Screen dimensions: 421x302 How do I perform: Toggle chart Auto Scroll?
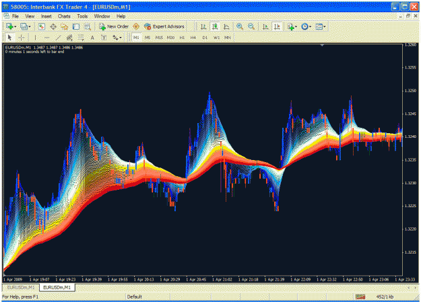[x=265, y=26]
